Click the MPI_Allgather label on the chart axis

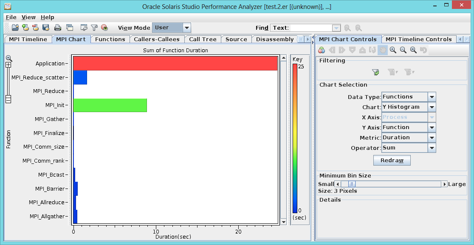click(x=47, y=216)
